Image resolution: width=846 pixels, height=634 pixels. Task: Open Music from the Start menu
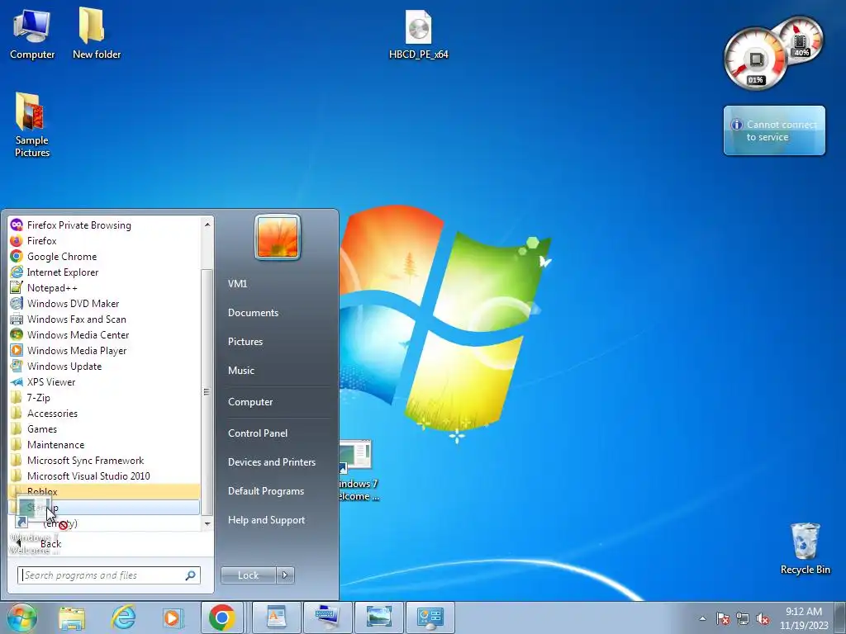click(241, 371)
